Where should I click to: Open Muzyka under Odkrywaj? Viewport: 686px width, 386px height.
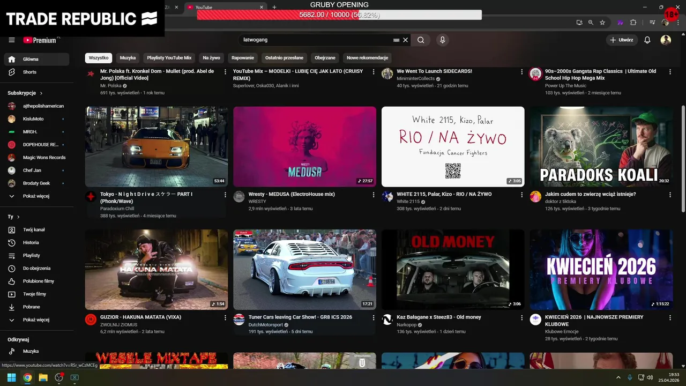[x=36, y=351]
